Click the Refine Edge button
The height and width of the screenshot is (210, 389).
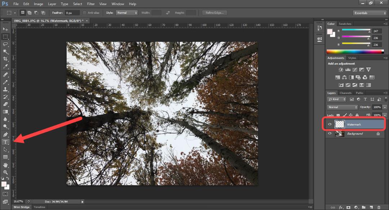tap(215, 13)
